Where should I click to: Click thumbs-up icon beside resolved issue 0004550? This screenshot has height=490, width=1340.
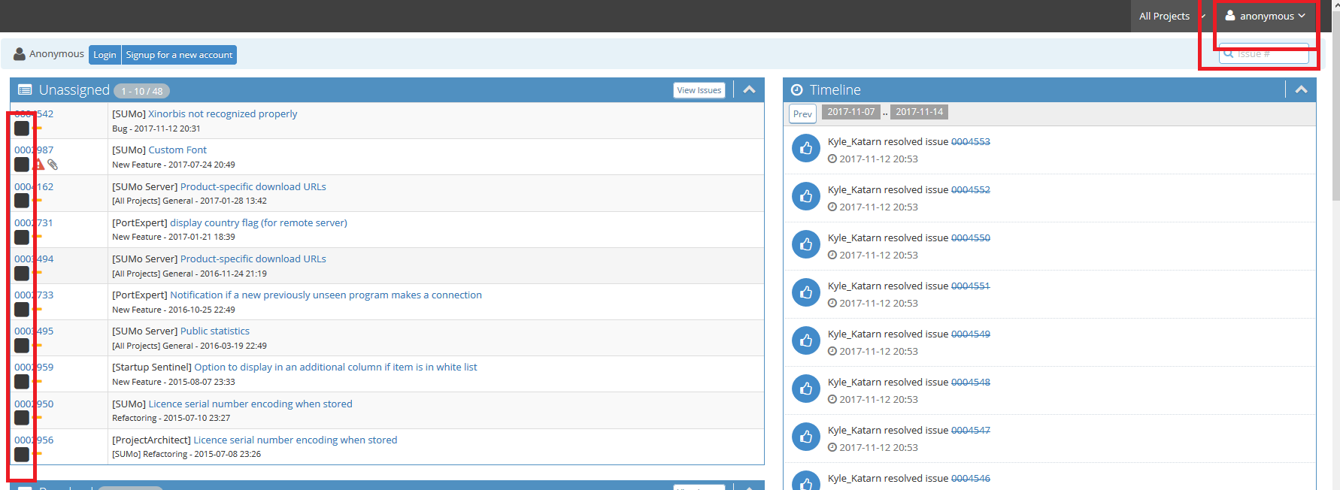(x=805, y=244)
